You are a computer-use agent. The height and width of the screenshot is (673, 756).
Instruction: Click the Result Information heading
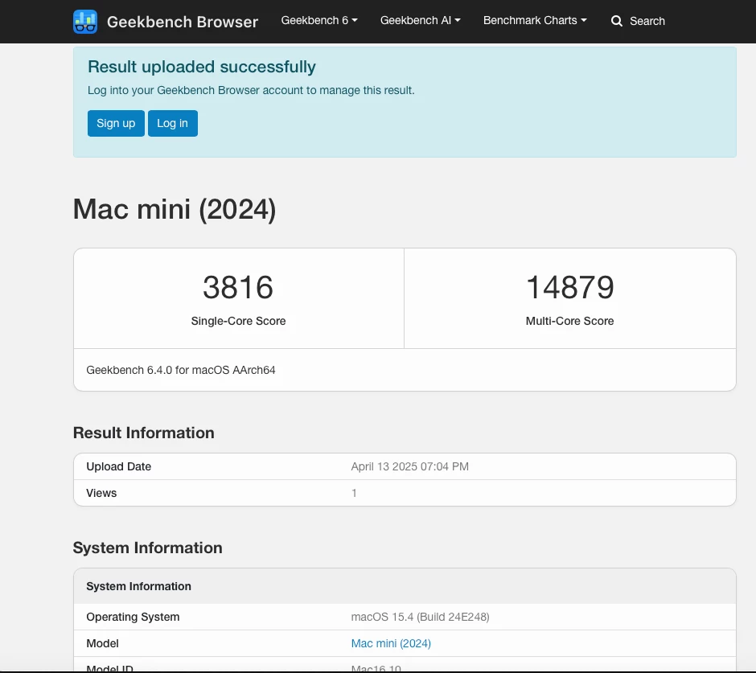click(x=144, y=433)
